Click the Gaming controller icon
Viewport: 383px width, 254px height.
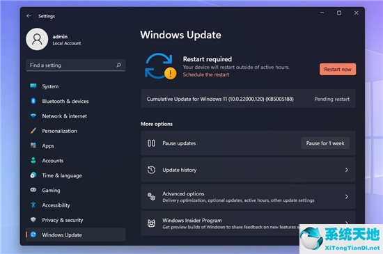click(33, 190)
